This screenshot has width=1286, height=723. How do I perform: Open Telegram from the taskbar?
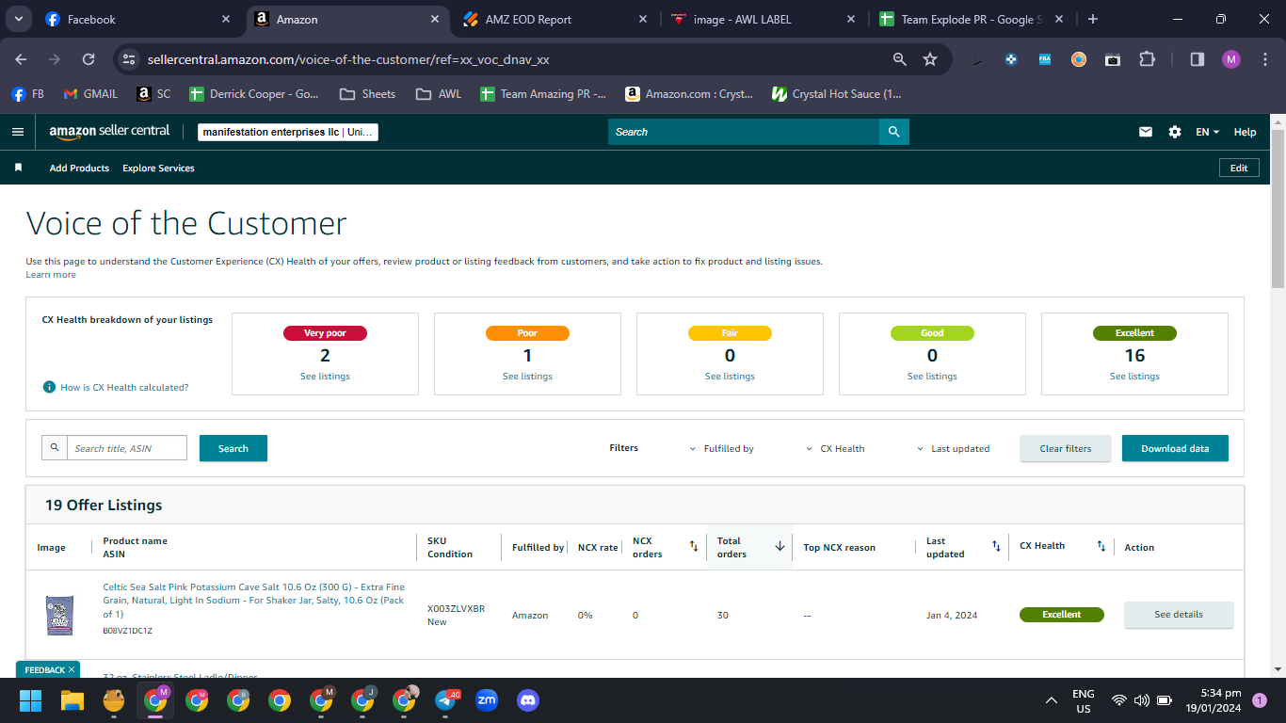pyautogui.click(x=446, y=700)
